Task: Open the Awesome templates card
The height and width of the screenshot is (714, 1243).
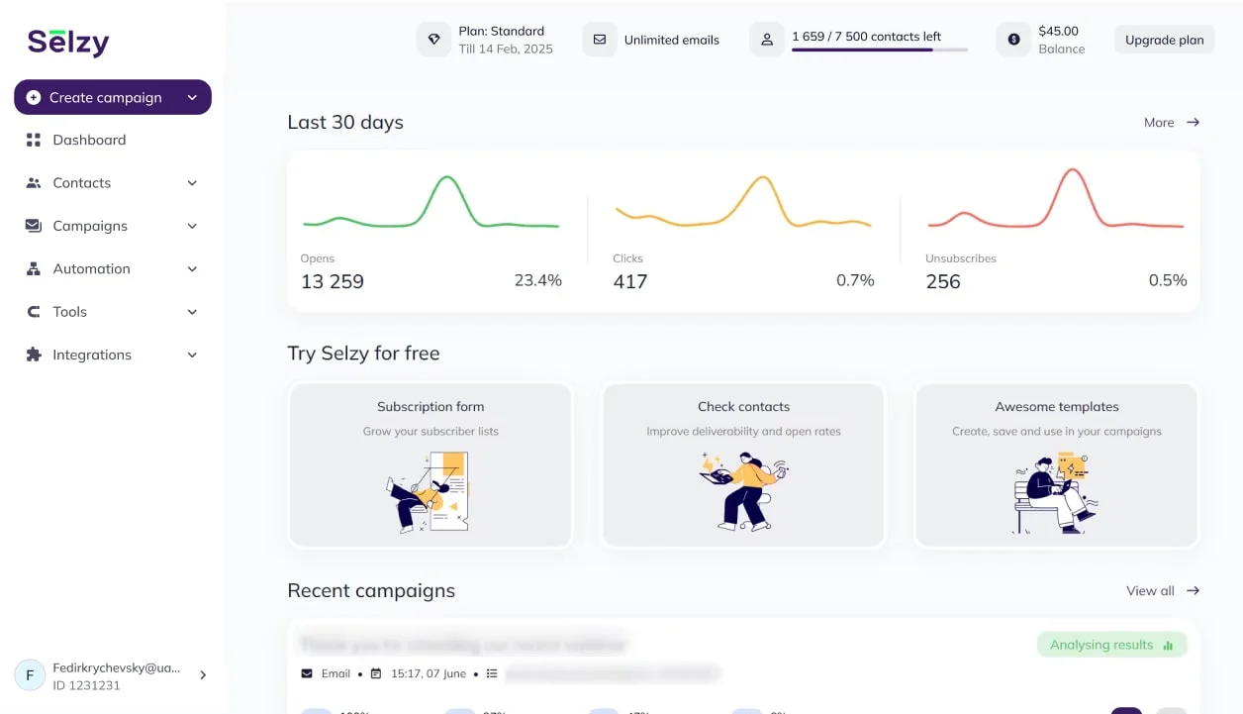Action: pyautogui.click(x=1056, y=464)
